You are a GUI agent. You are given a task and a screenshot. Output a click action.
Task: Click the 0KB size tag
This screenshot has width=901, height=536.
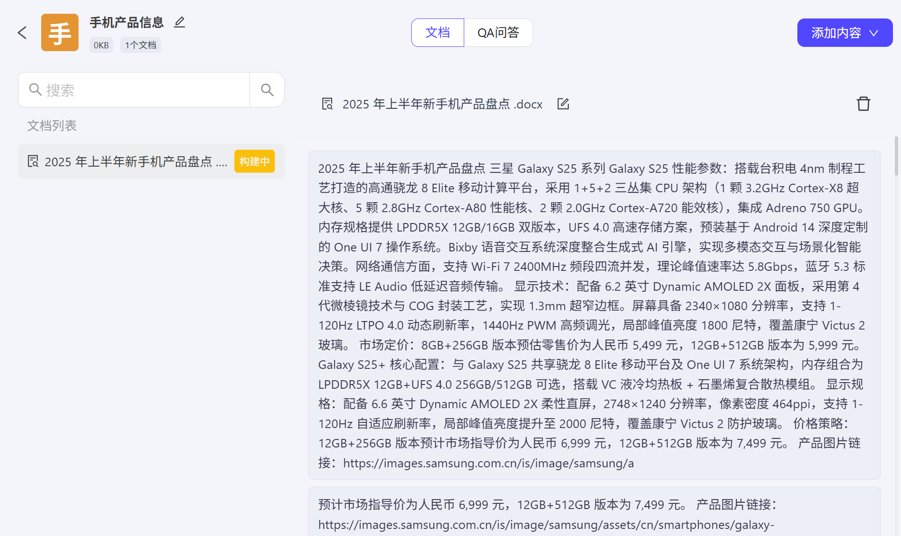tap(101, 45)
